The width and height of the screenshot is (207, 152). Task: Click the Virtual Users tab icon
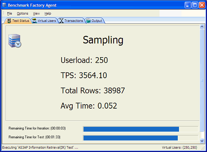[x=34, y=21]
